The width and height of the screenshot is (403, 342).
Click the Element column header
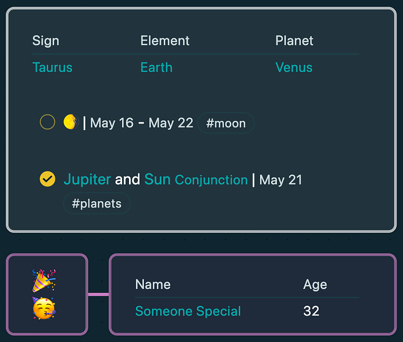[x=165, y=41]
